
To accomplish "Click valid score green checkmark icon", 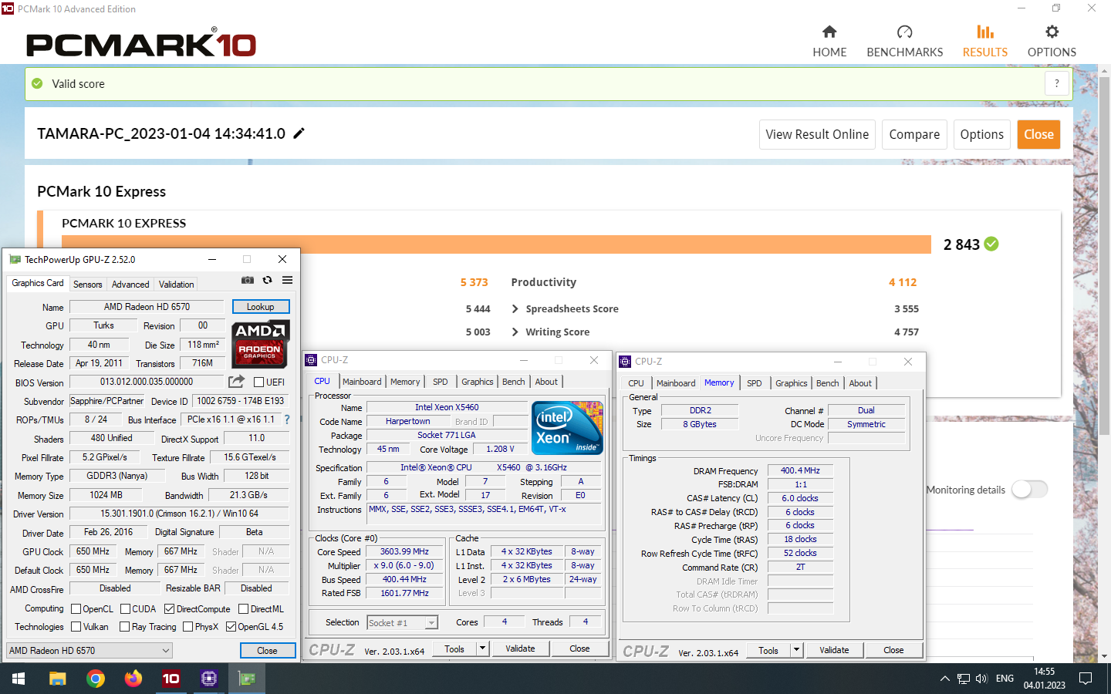I will [36, 83].
